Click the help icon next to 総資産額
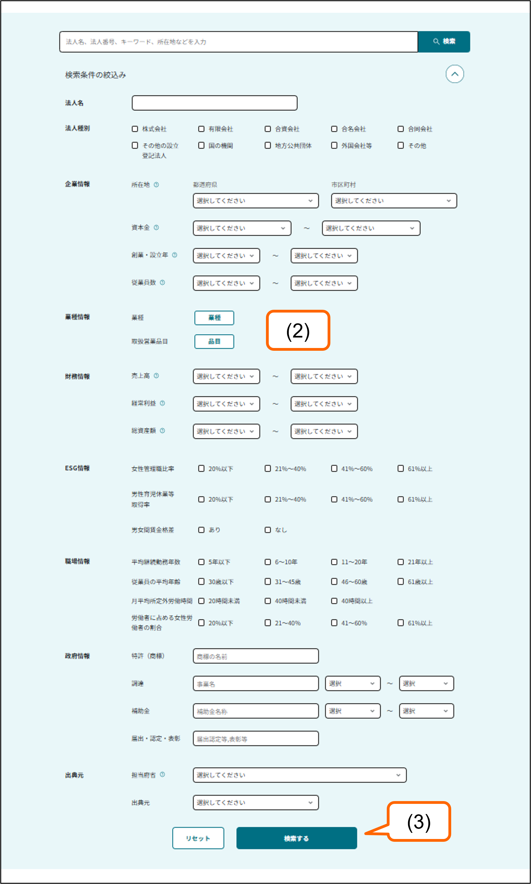Screen dimensions: 531x884 (162, 431)
